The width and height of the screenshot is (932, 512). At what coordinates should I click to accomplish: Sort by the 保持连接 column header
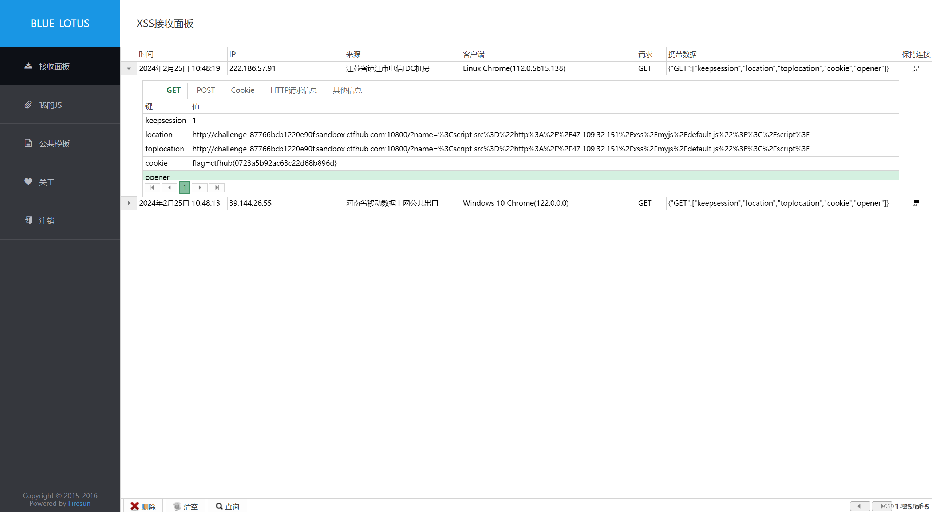tap(916, 54)
